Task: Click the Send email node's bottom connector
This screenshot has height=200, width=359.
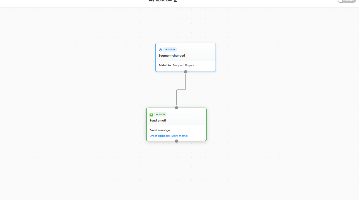Action: pyautogui.click(x=176, y=141)
